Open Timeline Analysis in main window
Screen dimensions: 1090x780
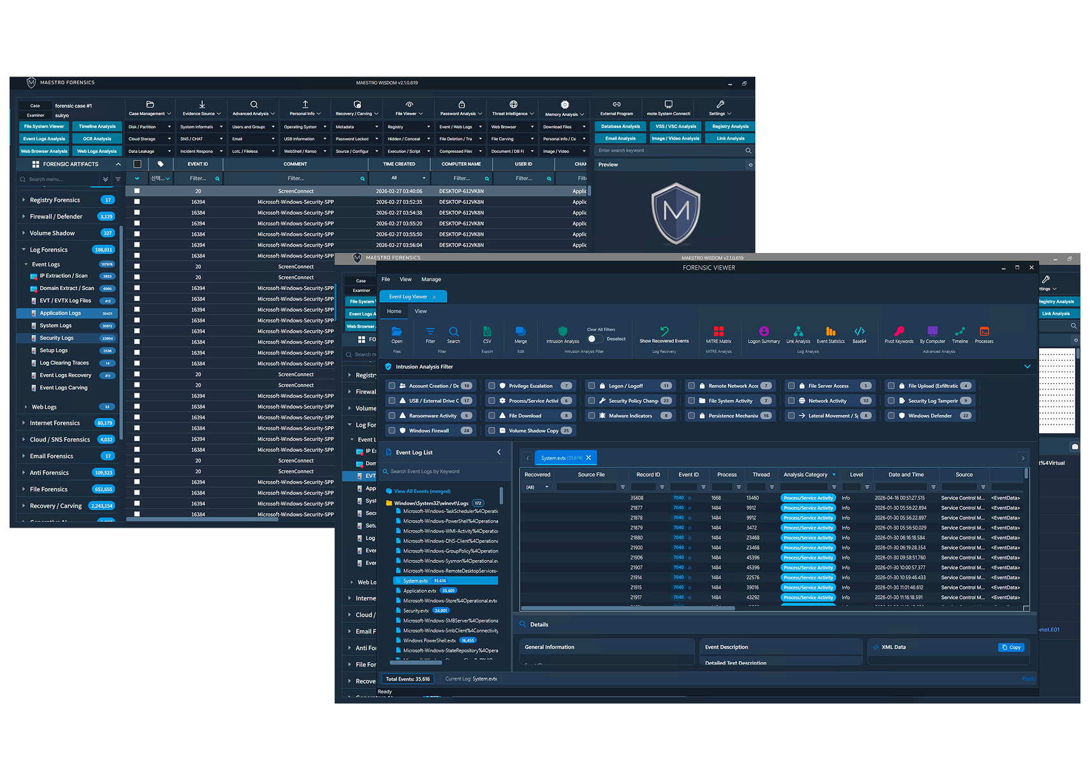(x=98, y=126)
